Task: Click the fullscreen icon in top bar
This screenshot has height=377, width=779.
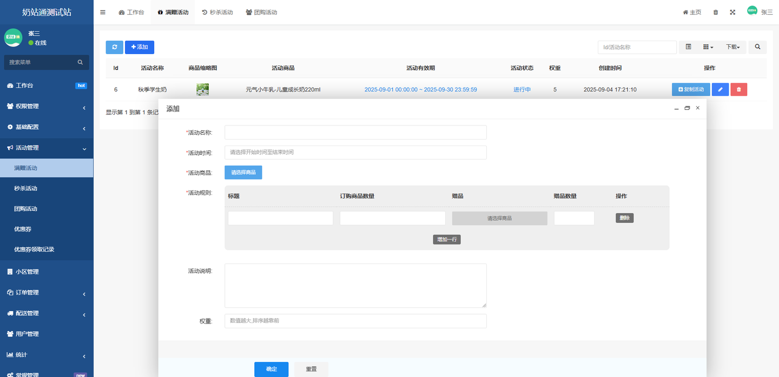Action: tap(732, 12)
